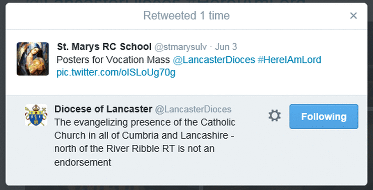Open the pic.twitter.com/oISLoUg70g link

116,73
